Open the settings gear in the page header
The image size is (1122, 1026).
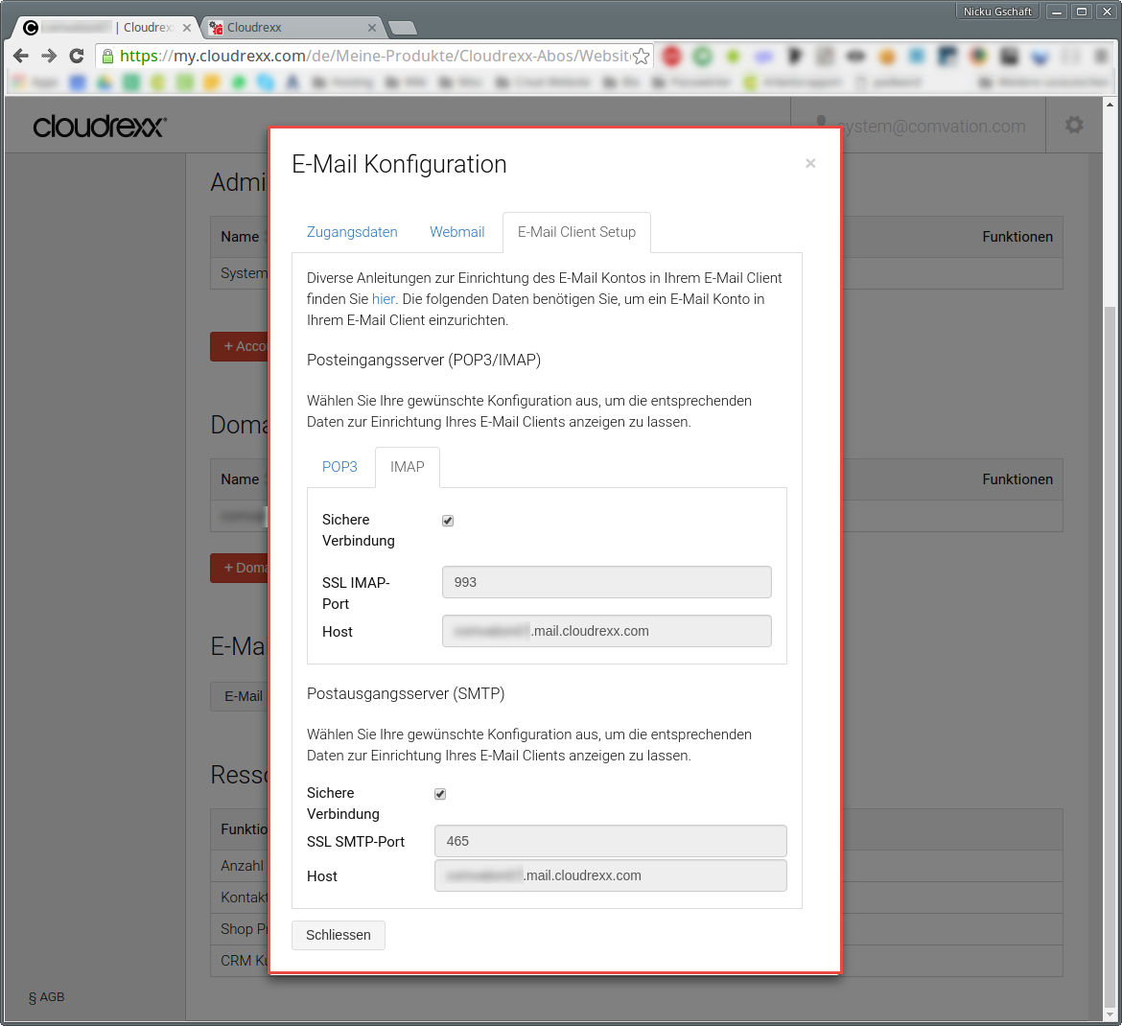pos(1073,125)
